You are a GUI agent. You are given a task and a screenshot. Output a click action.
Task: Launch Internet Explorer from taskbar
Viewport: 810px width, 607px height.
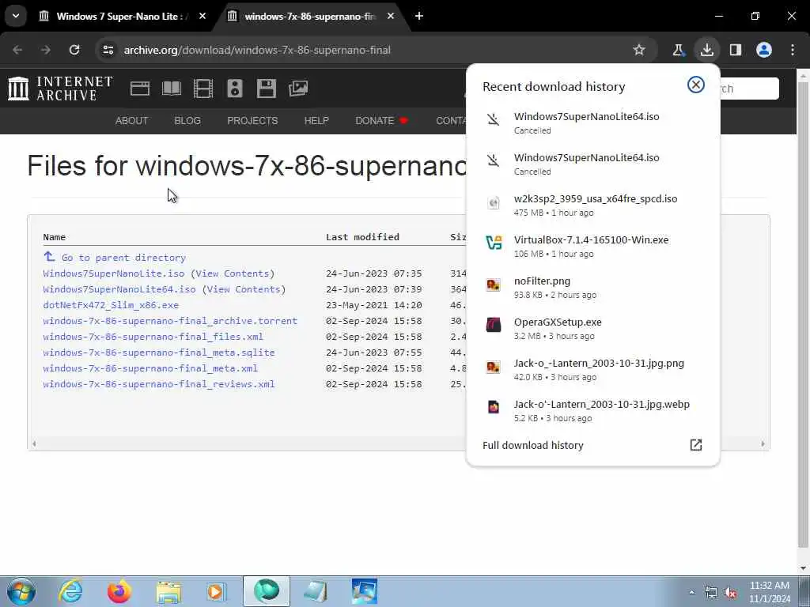pos(70,591)
